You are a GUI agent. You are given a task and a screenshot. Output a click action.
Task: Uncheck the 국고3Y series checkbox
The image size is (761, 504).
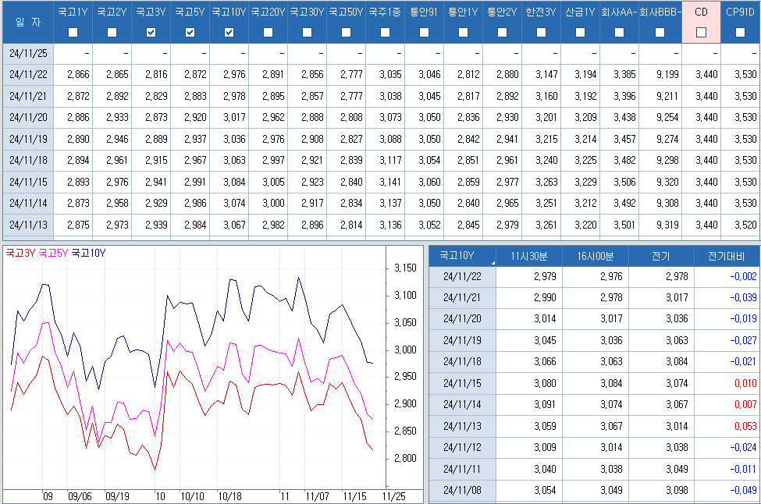pyautogui.click(x=151, y=32)
